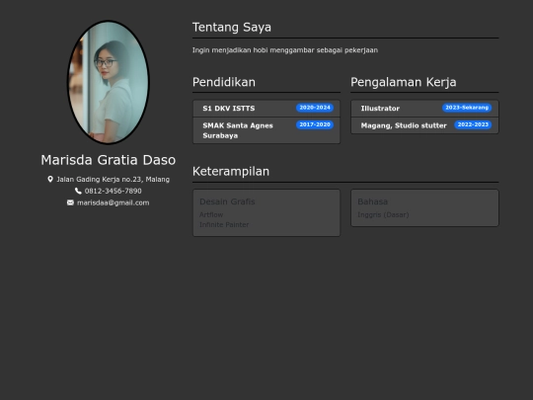Select the S1 DKV ISTTS entry
533x400 pixels.
[x=266, y=109]
